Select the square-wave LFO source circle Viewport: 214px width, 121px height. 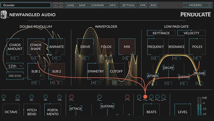[151, 97]
